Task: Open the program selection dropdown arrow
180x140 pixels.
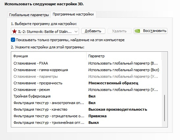Action: pyautogui.click(x=76, y=32)
